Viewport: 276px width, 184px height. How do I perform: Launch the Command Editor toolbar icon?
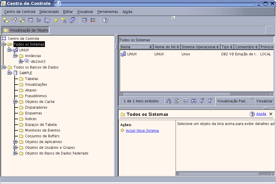30,20
